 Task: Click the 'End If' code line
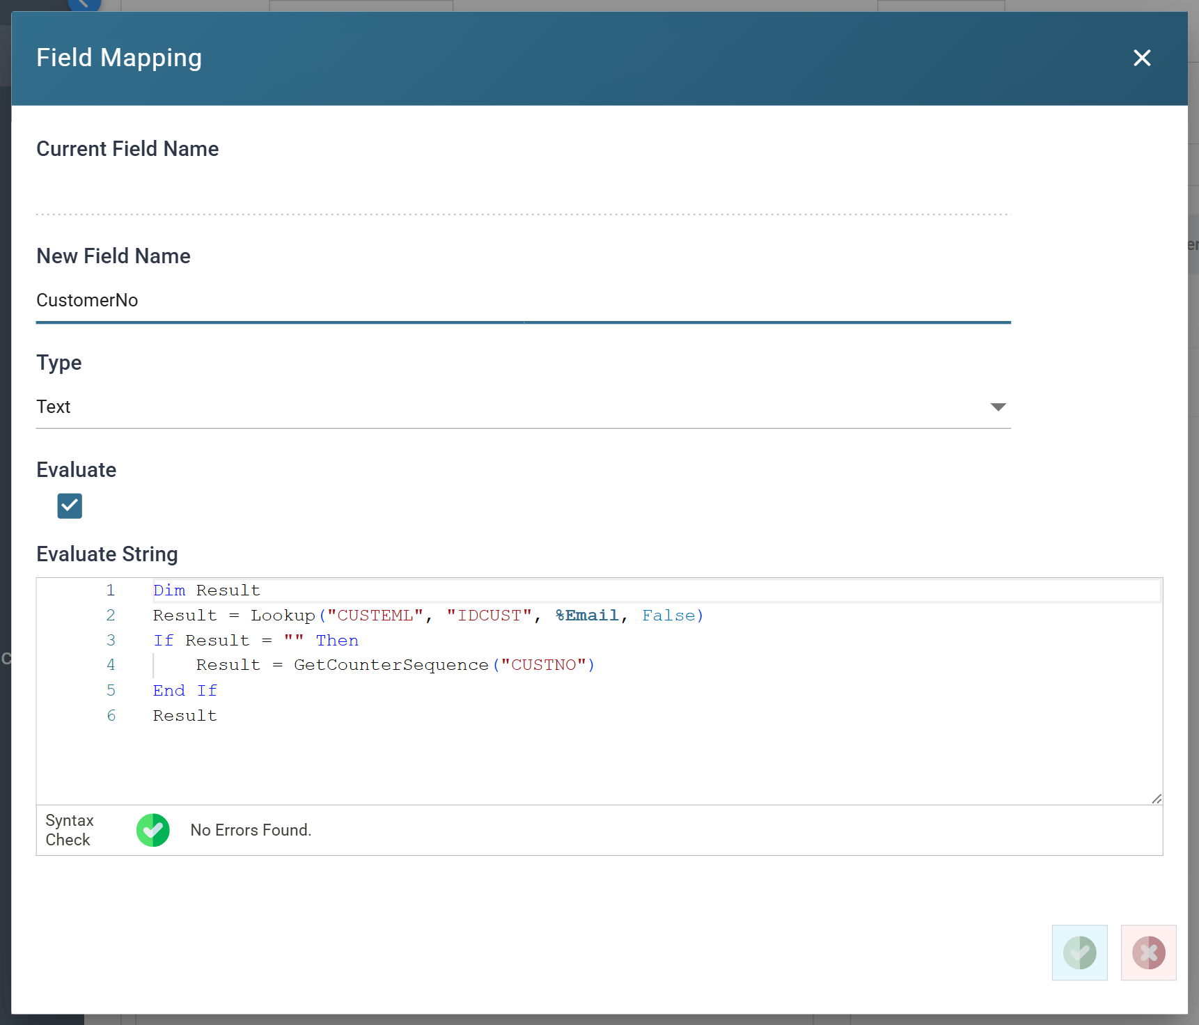(x=185, y=691)
